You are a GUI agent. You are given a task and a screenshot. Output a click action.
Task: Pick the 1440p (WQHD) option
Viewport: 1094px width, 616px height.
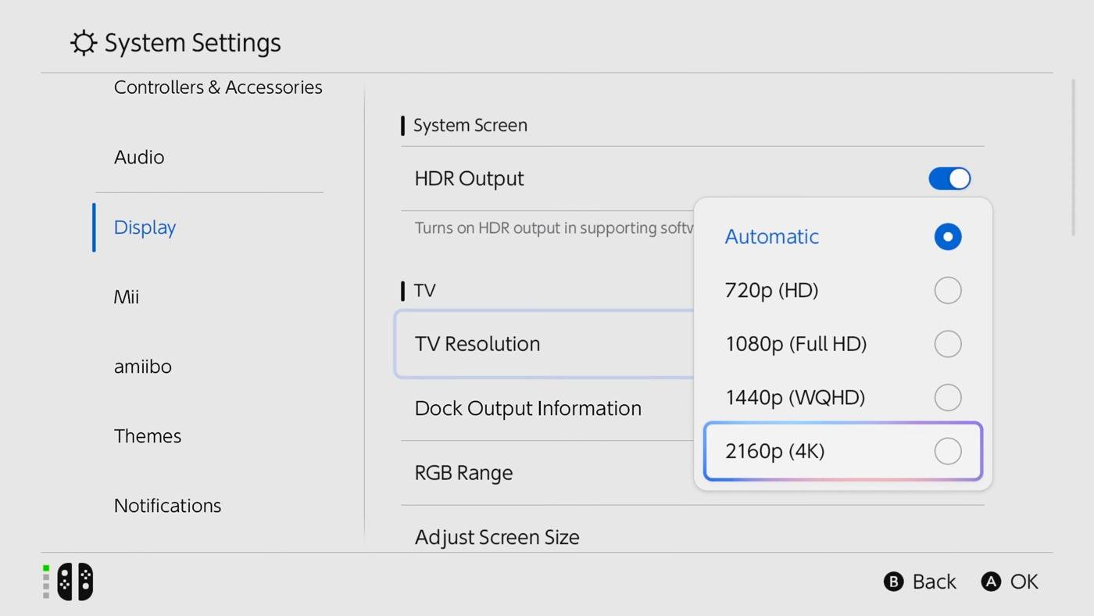[x=947, y=398]
